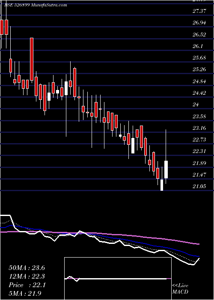214x300 pixels.
Task: Click the 24 price axis label
Action: click(196, 105)
